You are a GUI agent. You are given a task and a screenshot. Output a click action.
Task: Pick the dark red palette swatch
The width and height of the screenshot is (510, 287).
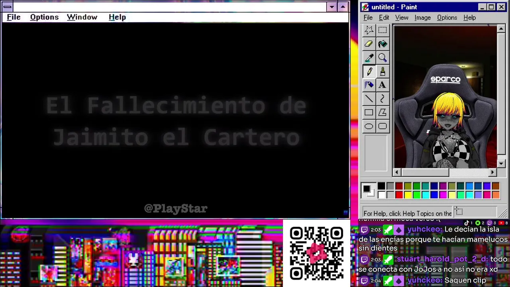pos(399,186)
